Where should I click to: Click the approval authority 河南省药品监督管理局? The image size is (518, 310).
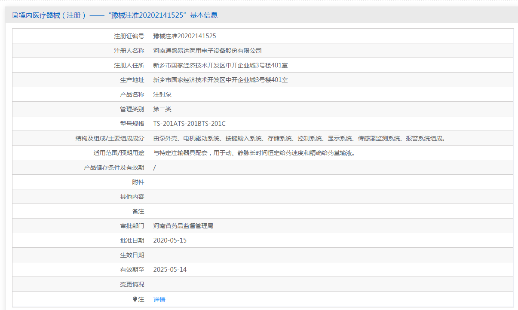pos(183,226)
